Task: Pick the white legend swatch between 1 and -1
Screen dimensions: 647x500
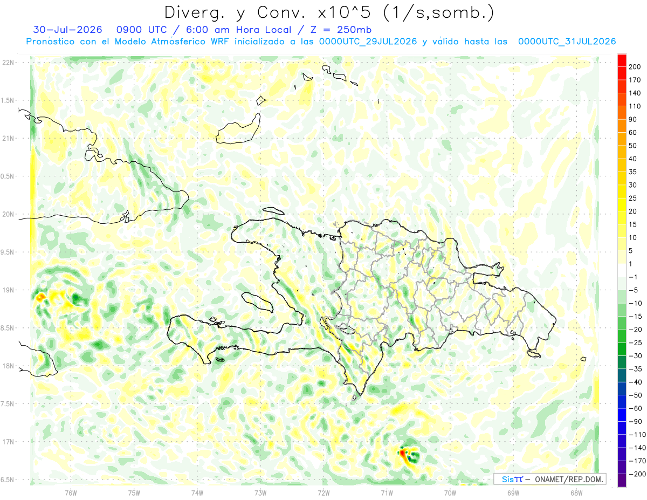Action: tap(622, 270)
